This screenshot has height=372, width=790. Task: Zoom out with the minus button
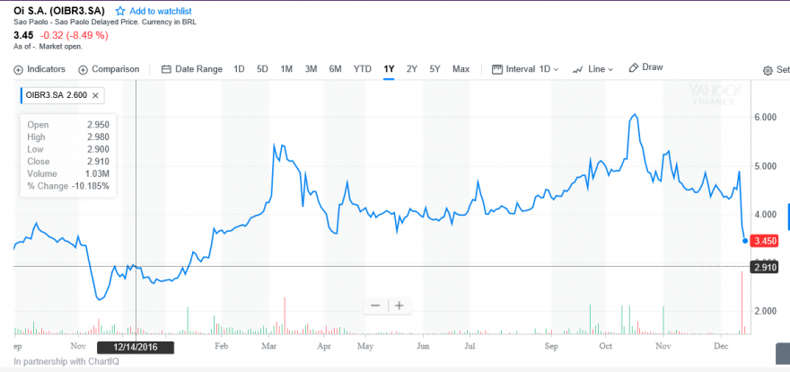[x=375, y=306]
